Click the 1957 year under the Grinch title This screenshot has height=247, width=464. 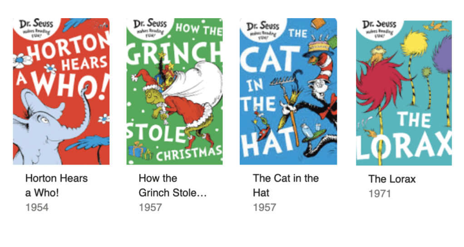click(x=150, y=208)
